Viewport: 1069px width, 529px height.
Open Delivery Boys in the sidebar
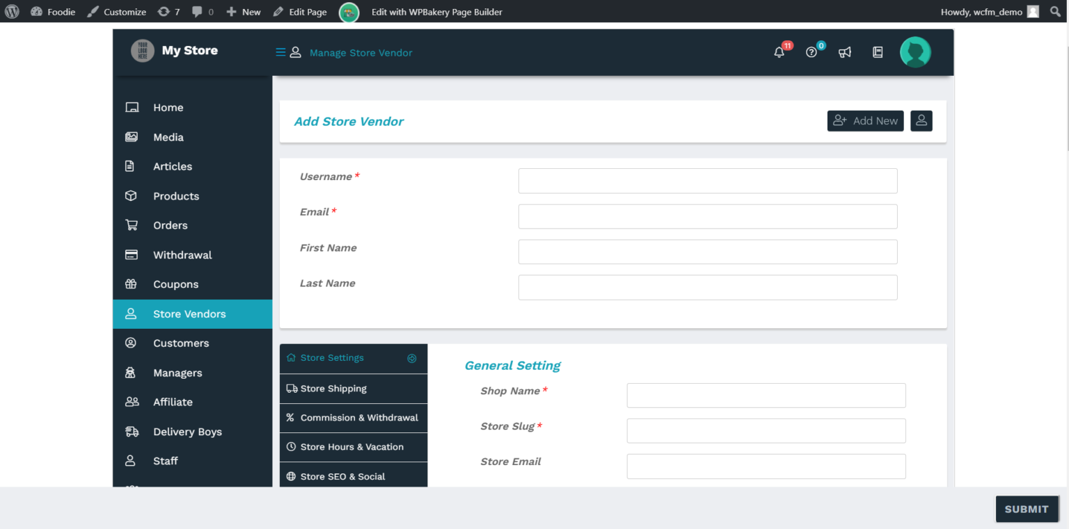(193, 432)
